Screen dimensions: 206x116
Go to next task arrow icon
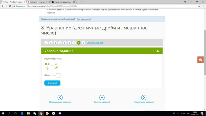pyautogui.click(x=144, y=98)
